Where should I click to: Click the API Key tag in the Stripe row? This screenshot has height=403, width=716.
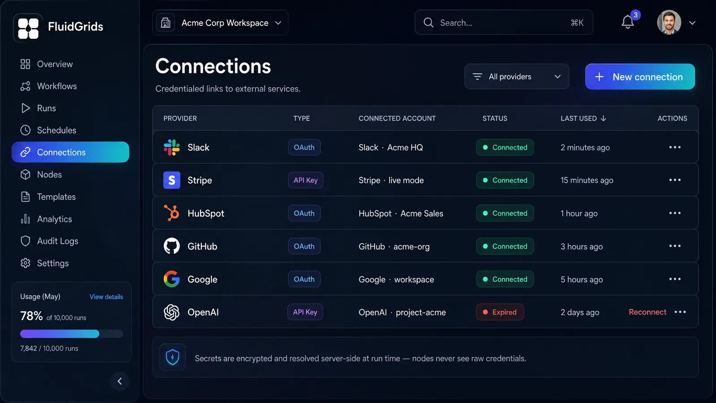306,180
